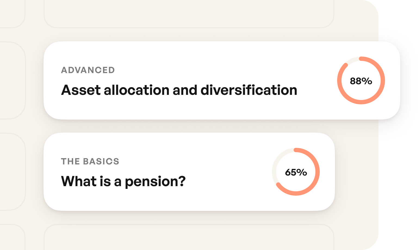
Task: Click the ADVANCED category label
Action: point(88,70)
